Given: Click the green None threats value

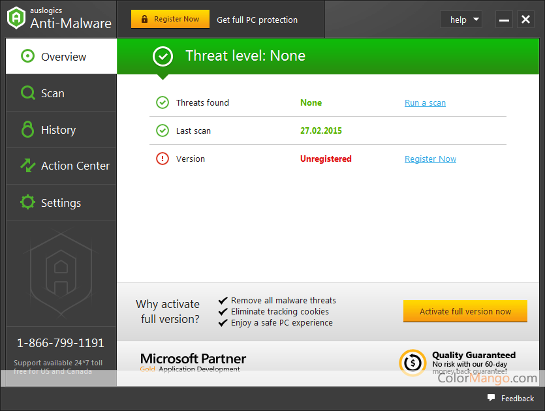Looking at the screenshot, I should [x=311, y=102].
